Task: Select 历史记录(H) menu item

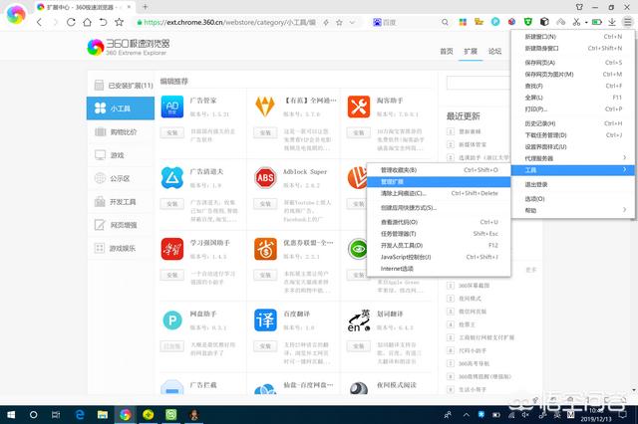Action: [573, 123]
